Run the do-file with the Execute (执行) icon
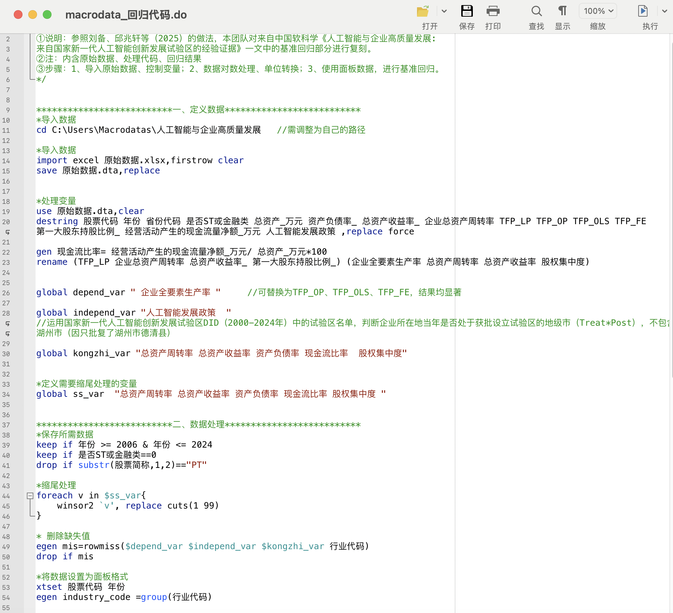Screen dimensions: 673x613 coord(643,12)
